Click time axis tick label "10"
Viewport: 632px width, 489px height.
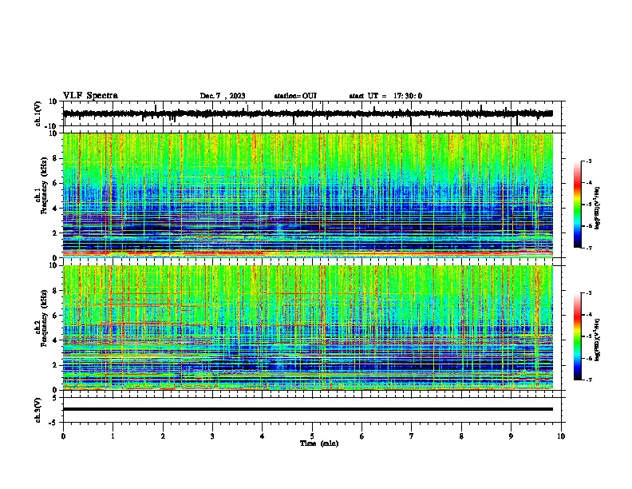[x=561, y=436]
